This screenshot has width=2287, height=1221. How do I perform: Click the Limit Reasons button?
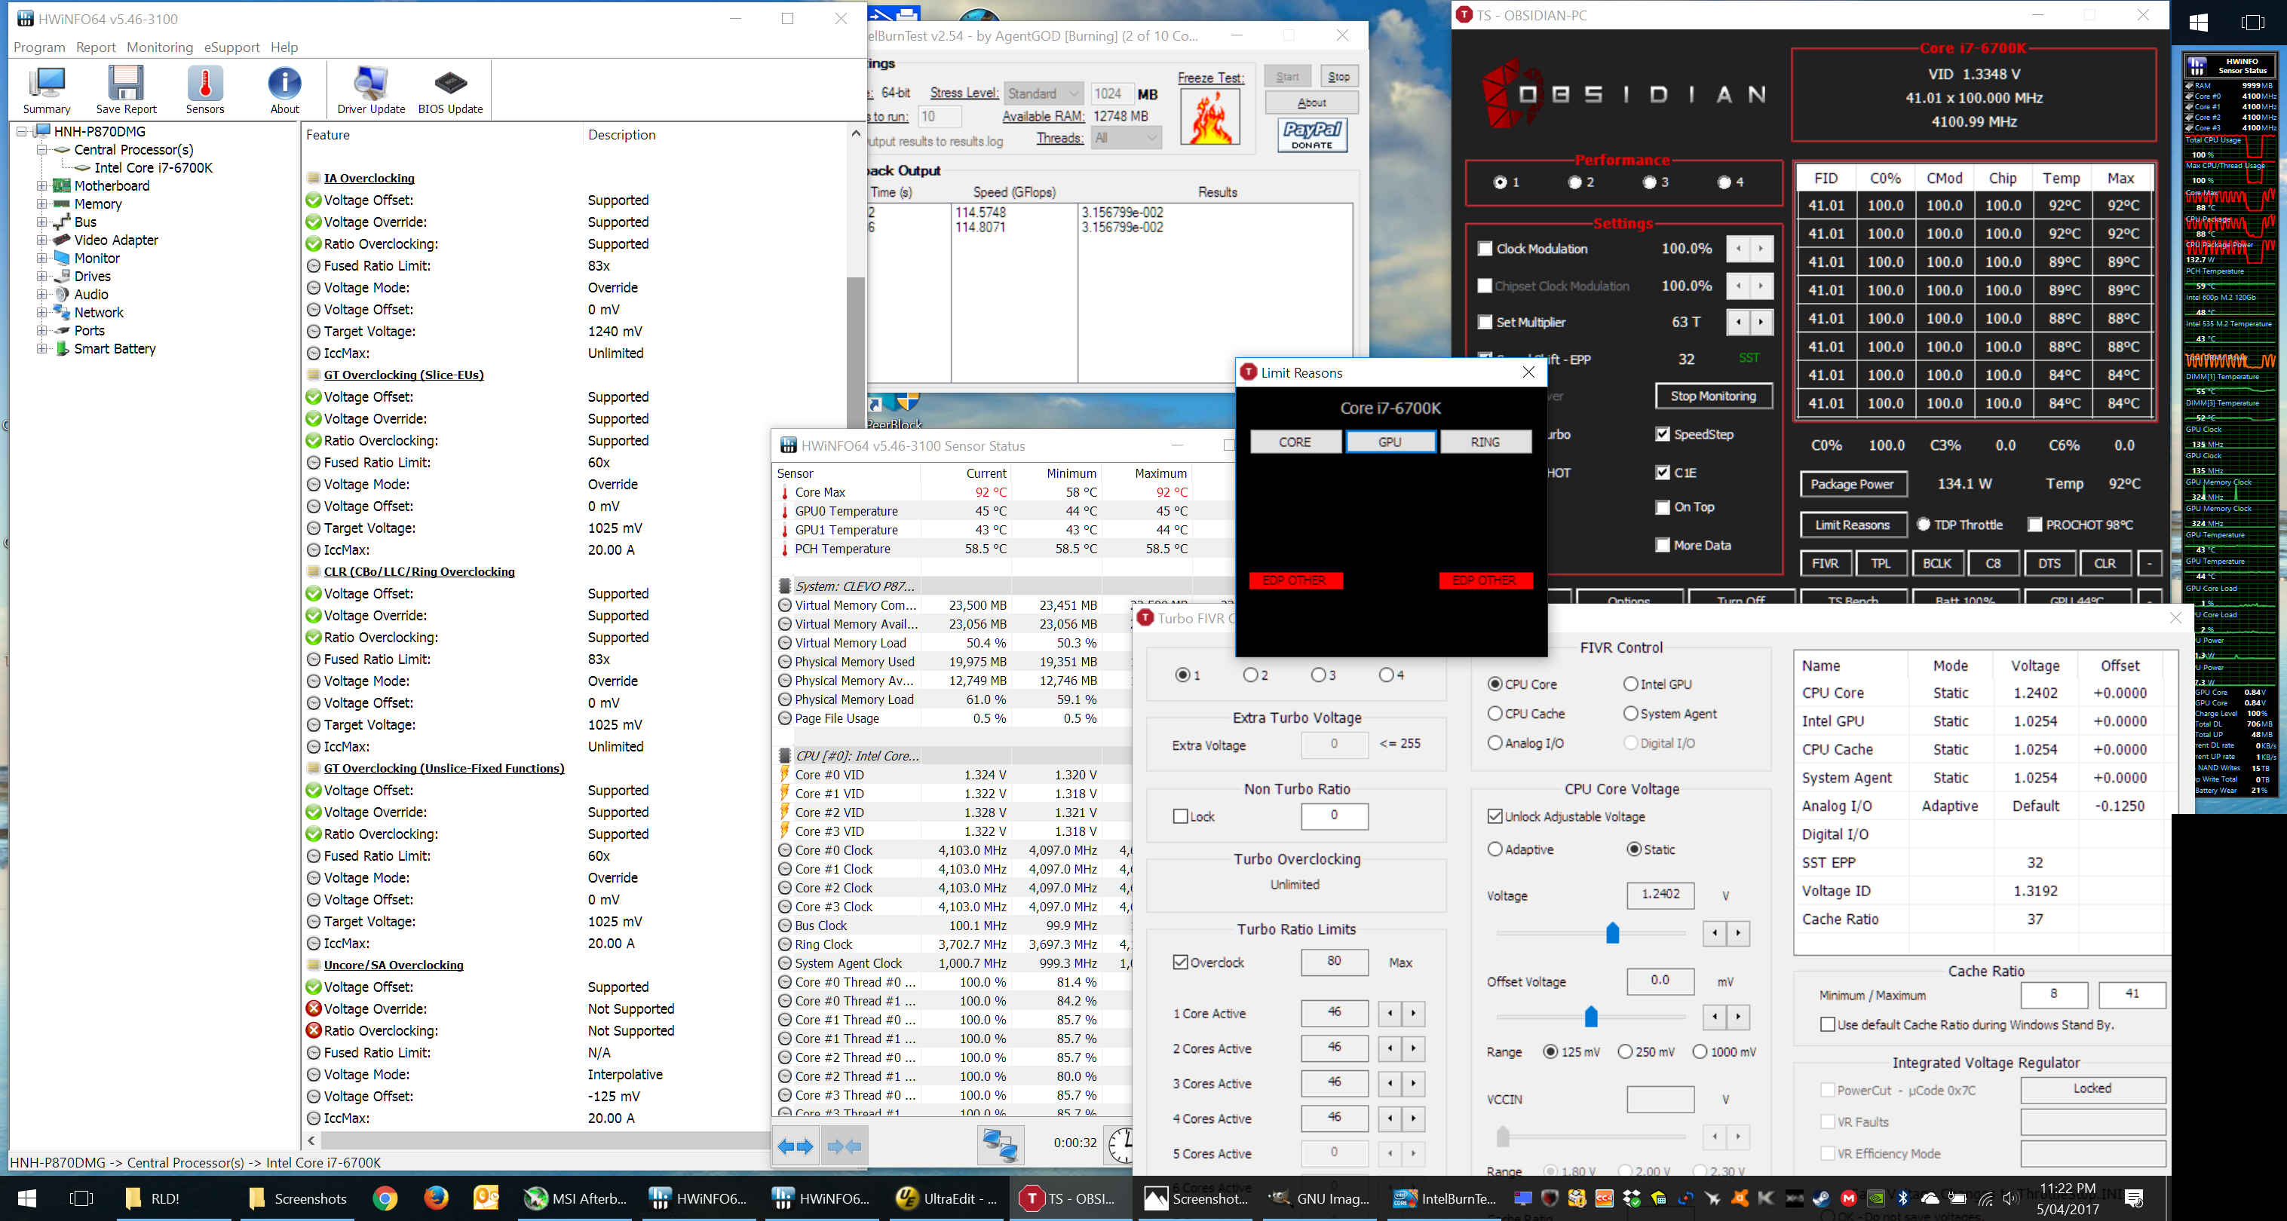[1852, 525]
